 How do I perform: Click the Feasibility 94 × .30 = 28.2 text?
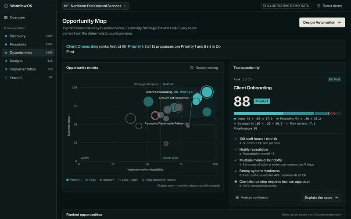[300, 119]
